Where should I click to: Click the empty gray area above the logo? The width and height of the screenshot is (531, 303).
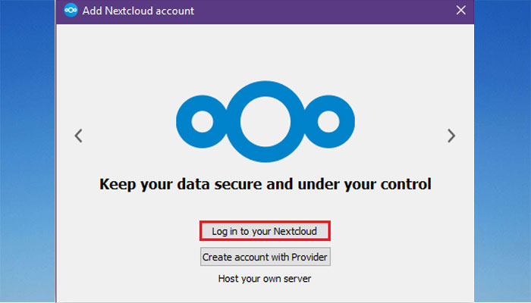tap(265, 51)
